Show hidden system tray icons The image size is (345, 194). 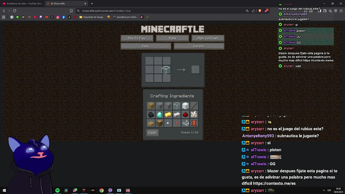click(324, 190)
